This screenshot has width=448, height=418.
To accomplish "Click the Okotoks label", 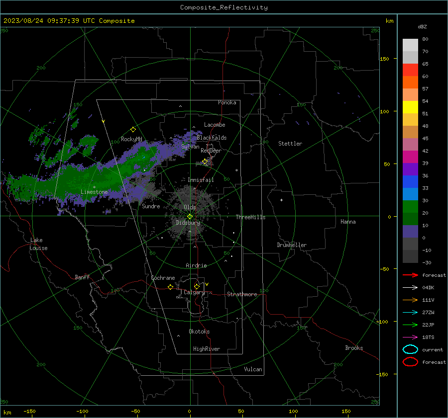I will pos(199,332).
